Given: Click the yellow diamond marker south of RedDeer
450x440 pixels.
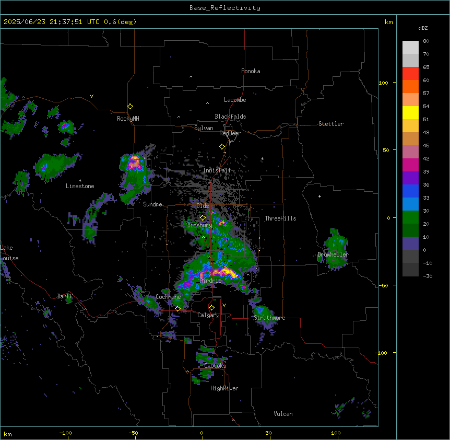Looking at the screenshot, I should click(x=222, y=147).
